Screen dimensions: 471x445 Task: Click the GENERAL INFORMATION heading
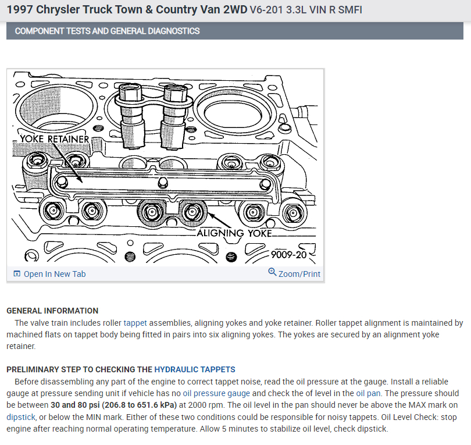click(x=52, y=311)
